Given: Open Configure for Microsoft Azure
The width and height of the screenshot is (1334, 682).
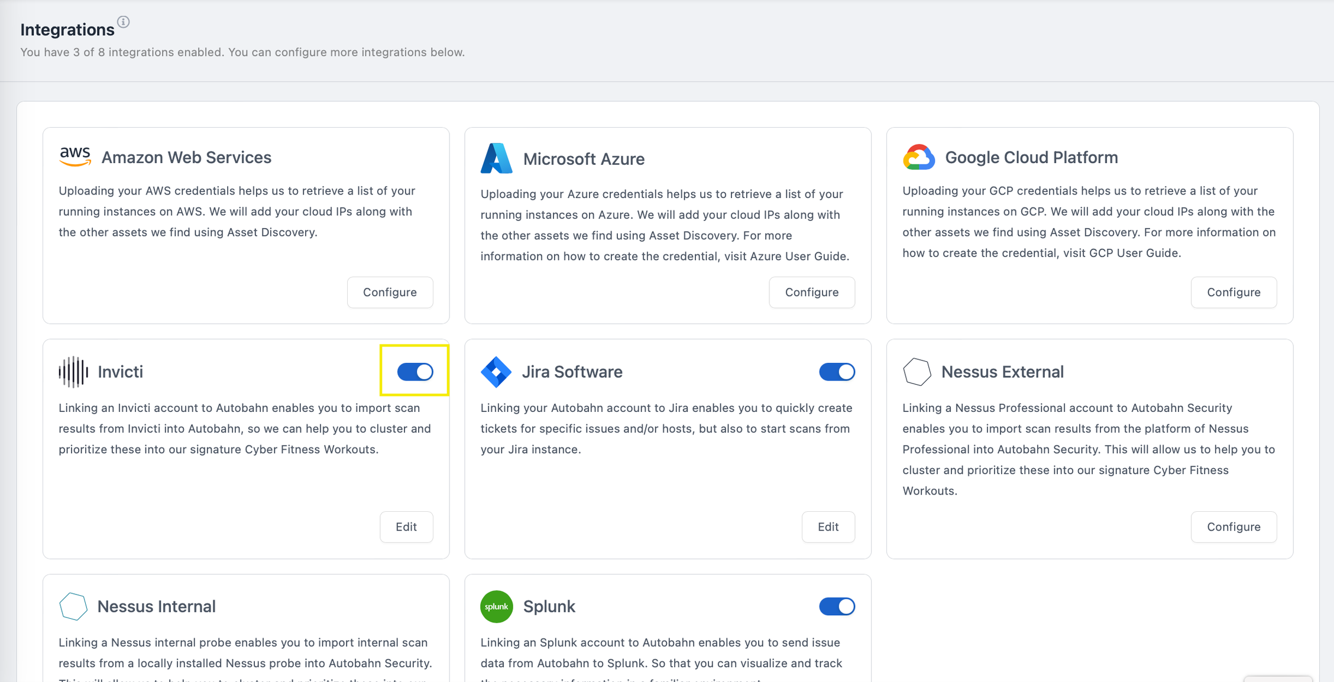Looking at the screenshot, I should pos(811,292).
